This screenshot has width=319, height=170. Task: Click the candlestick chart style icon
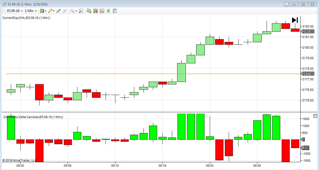42,11
